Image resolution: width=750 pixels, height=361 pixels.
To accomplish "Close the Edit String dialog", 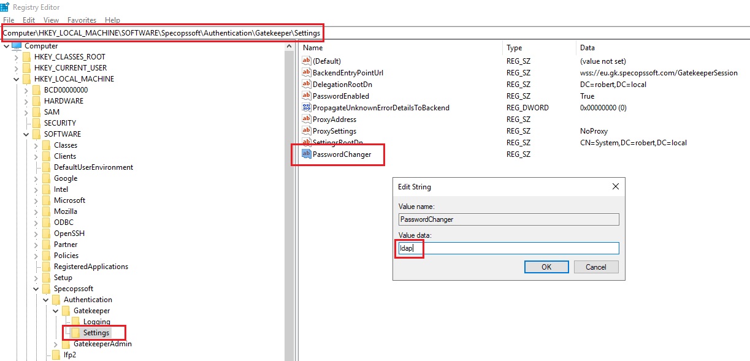I will [x=615, y=186].
